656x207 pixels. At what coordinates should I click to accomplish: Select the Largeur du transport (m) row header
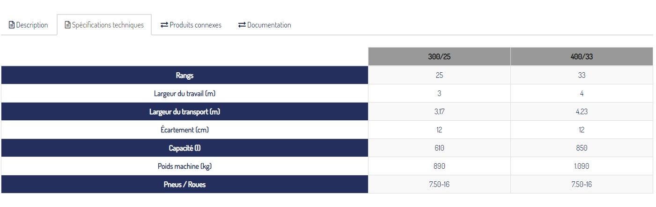(184, 112)
